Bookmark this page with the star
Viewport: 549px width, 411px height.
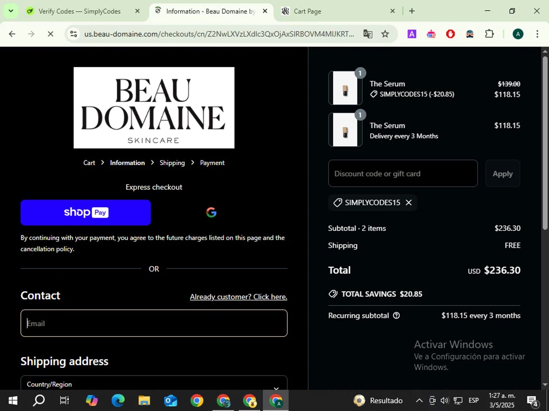(385, 34)
